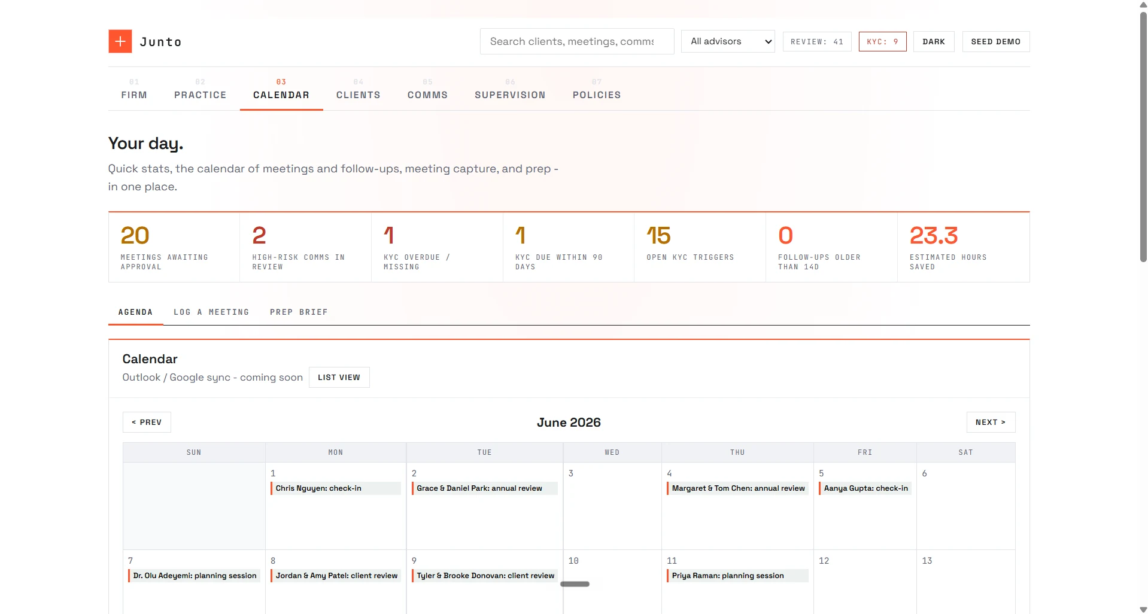This screenshot has height=614, width=1148.
Task: Click the scrollbar down arrow
Action: (x=1143, y=609)
